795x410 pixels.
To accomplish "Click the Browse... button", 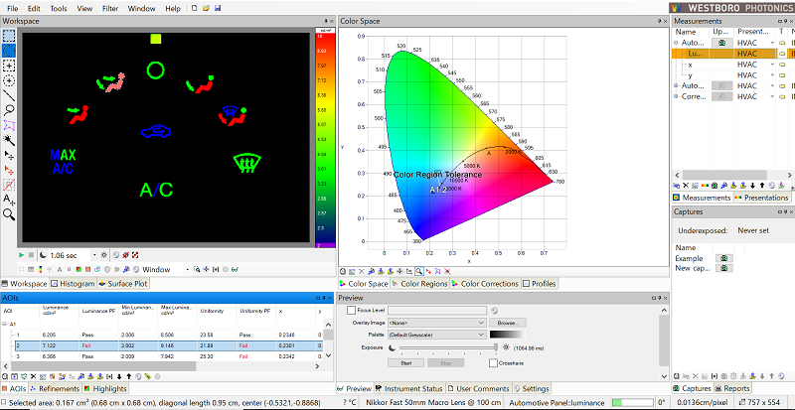I will (x=508, y=323).
